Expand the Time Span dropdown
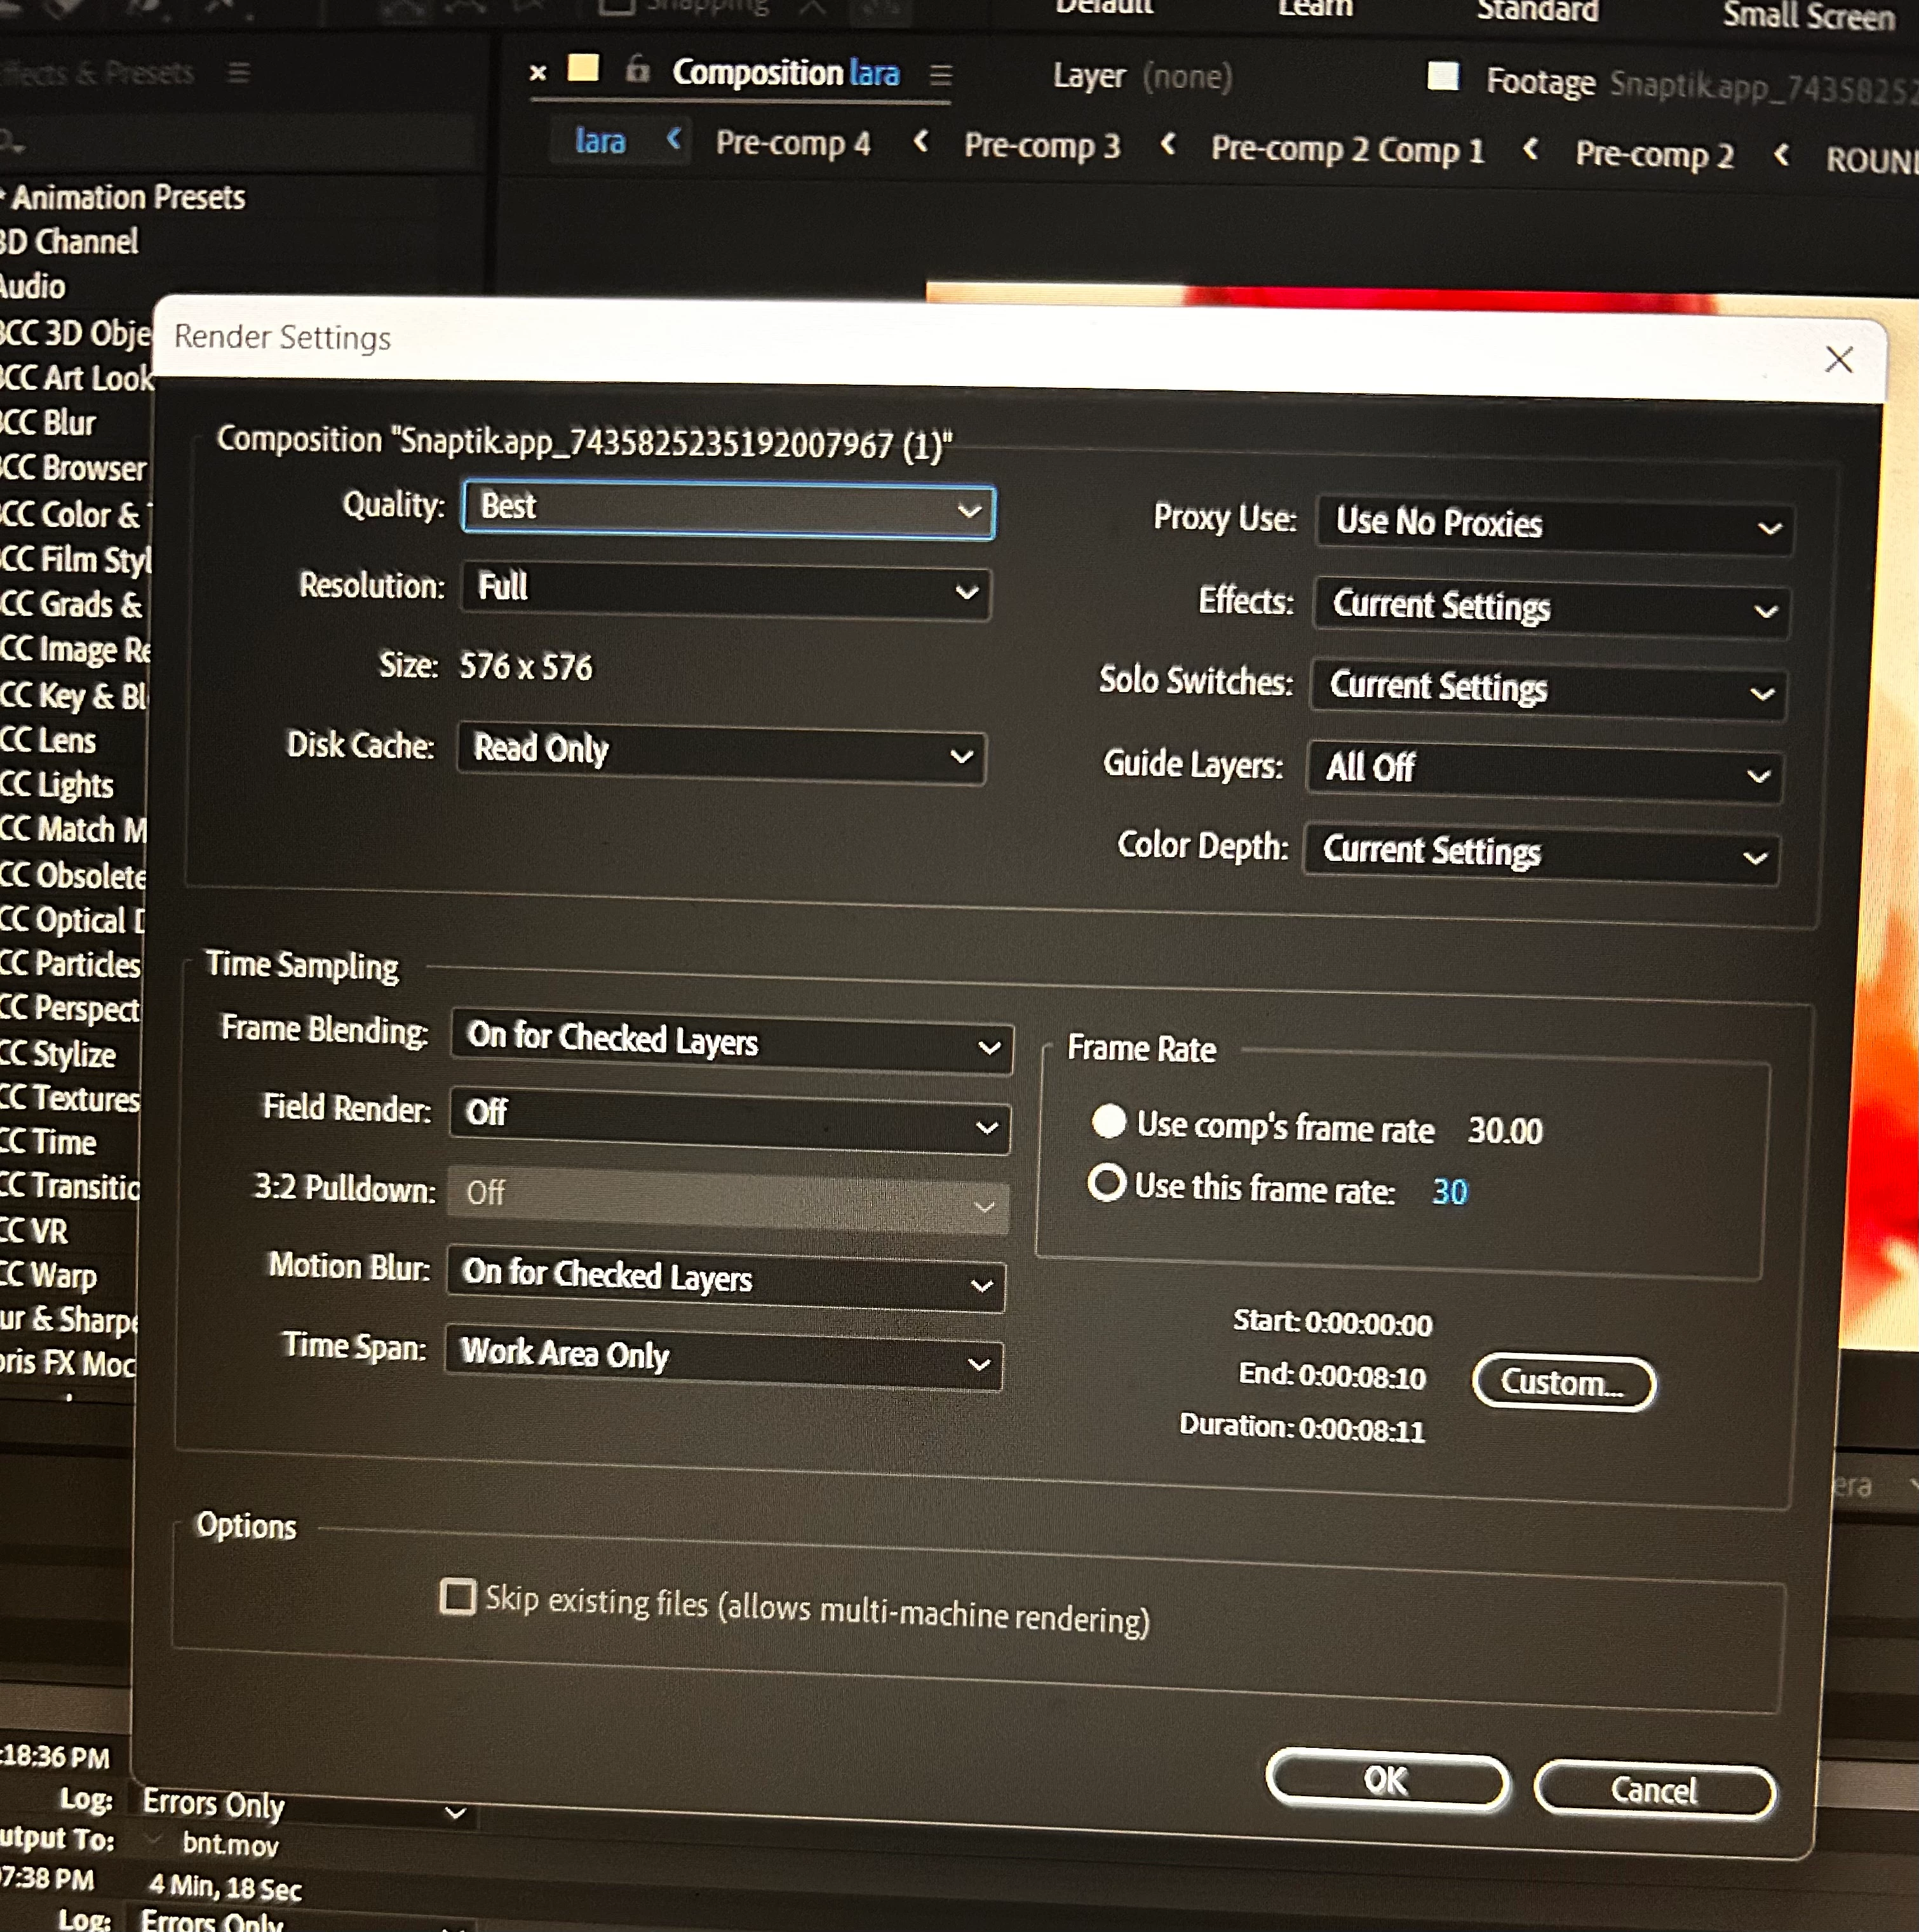 coord(724,1358)
